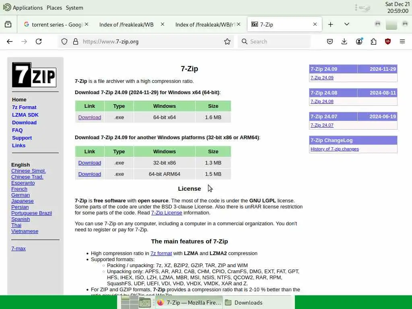Open the FAQ sidebar link
This screenshot has height=309, width=412.
17,130
